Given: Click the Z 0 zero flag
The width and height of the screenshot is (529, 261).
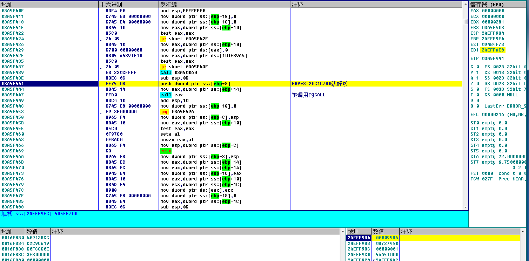Looking at the screenshot, I should pos(475,84).
